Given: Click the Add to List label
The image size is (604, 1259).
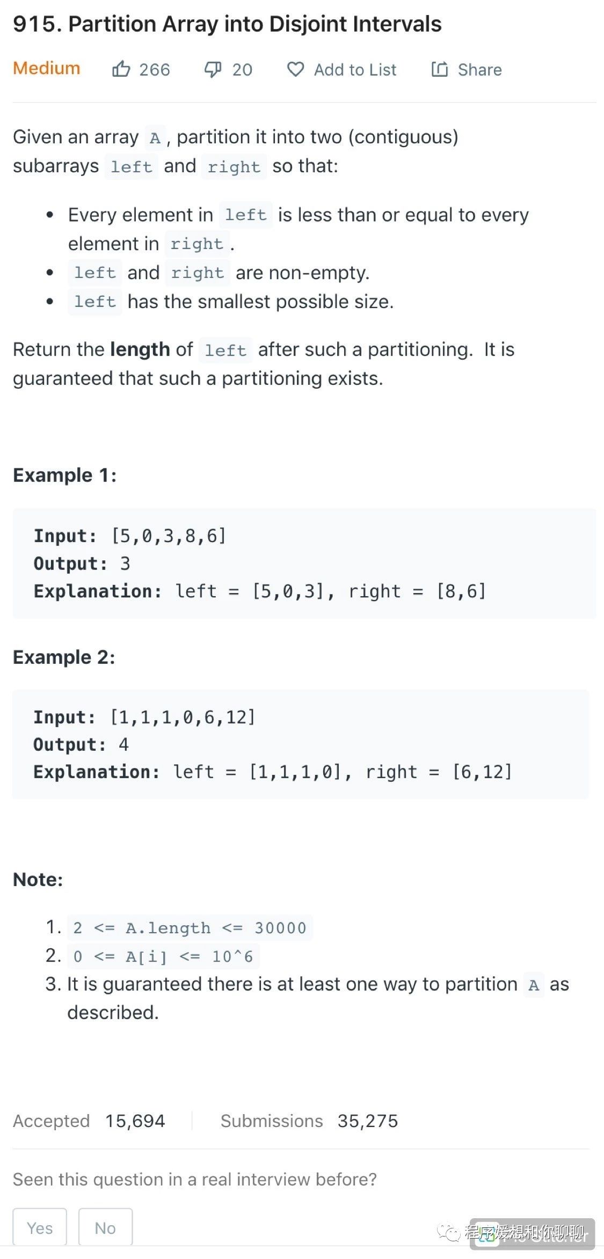Looking at the screenshot, I should tap(355, 70).
